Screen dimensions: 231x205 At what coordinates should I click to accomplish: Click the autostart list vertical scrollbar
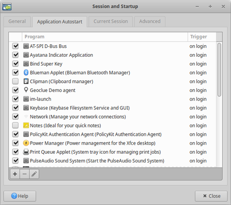[219, 70]
